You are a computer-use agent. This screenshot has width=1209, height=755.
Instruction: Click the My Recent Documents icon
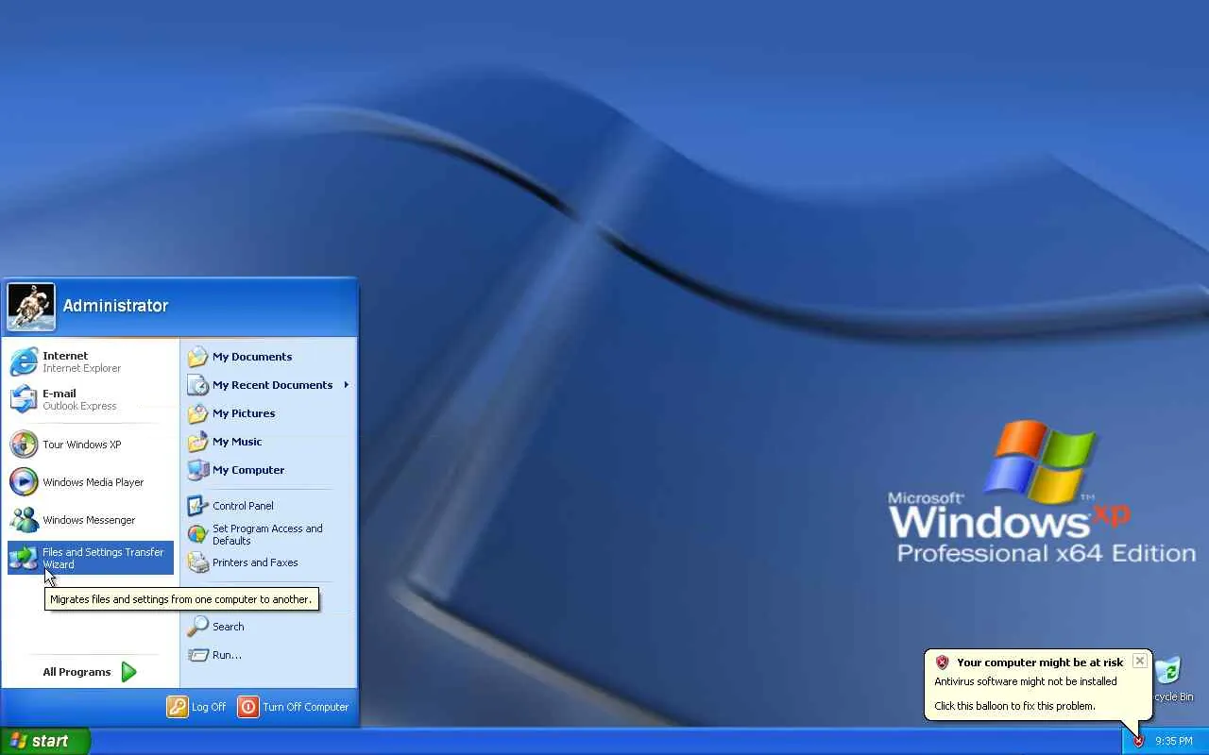[197, 385]
